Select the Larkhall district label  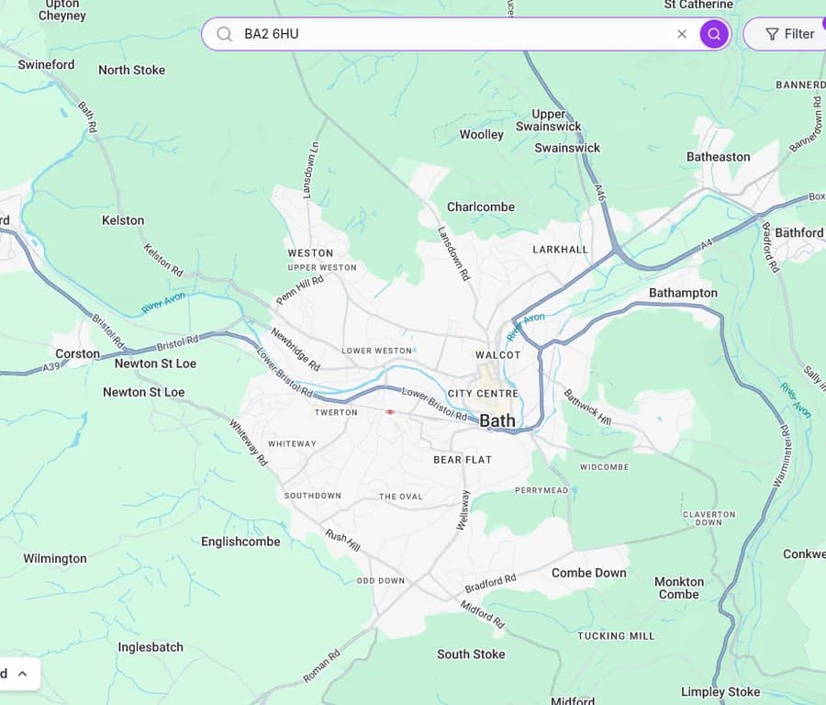click(560, 250)
